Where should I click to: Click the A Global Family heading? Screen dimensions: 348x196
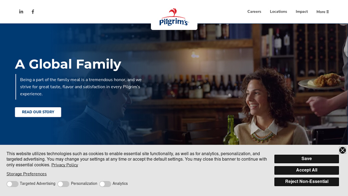point(68,64)
